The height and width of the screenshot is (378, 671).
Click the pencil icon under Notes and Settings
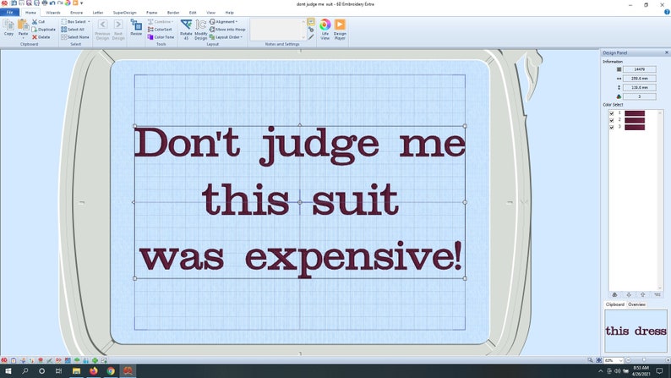click(x=311, y=37)
